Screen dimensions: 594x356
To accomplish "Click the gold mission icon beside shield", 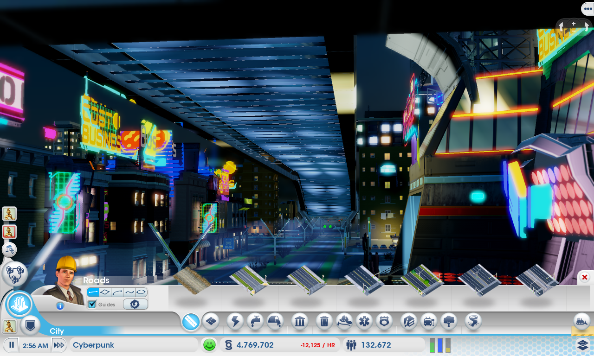I will coord(9,326).
